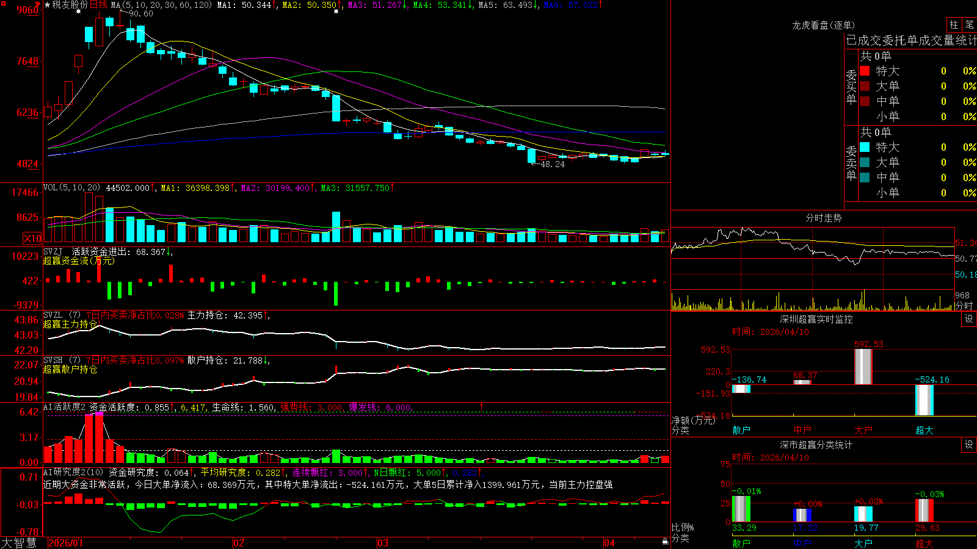Click the MA5: 63.493 value
Screen dimensions: 977x549
click(x=505, y=5)
